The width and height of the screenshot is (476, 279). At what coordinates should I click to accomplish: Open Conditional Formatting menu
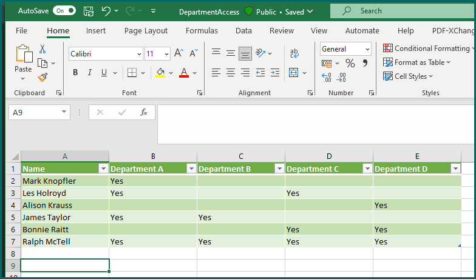click(x=429, y=49)
